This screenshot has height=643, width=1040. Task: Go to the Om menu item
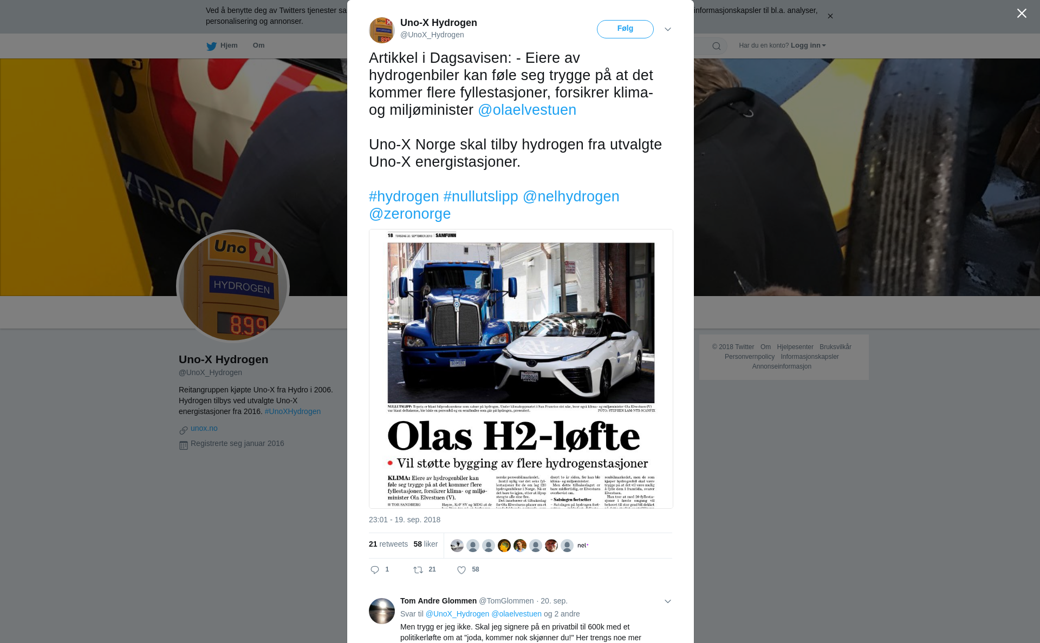pyautogui.click(x=259, y=45)
